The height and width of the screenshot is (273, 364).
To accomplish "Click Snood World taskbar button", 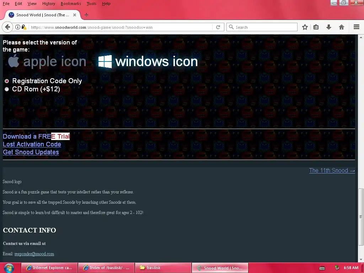I will (x=220, y=268).
